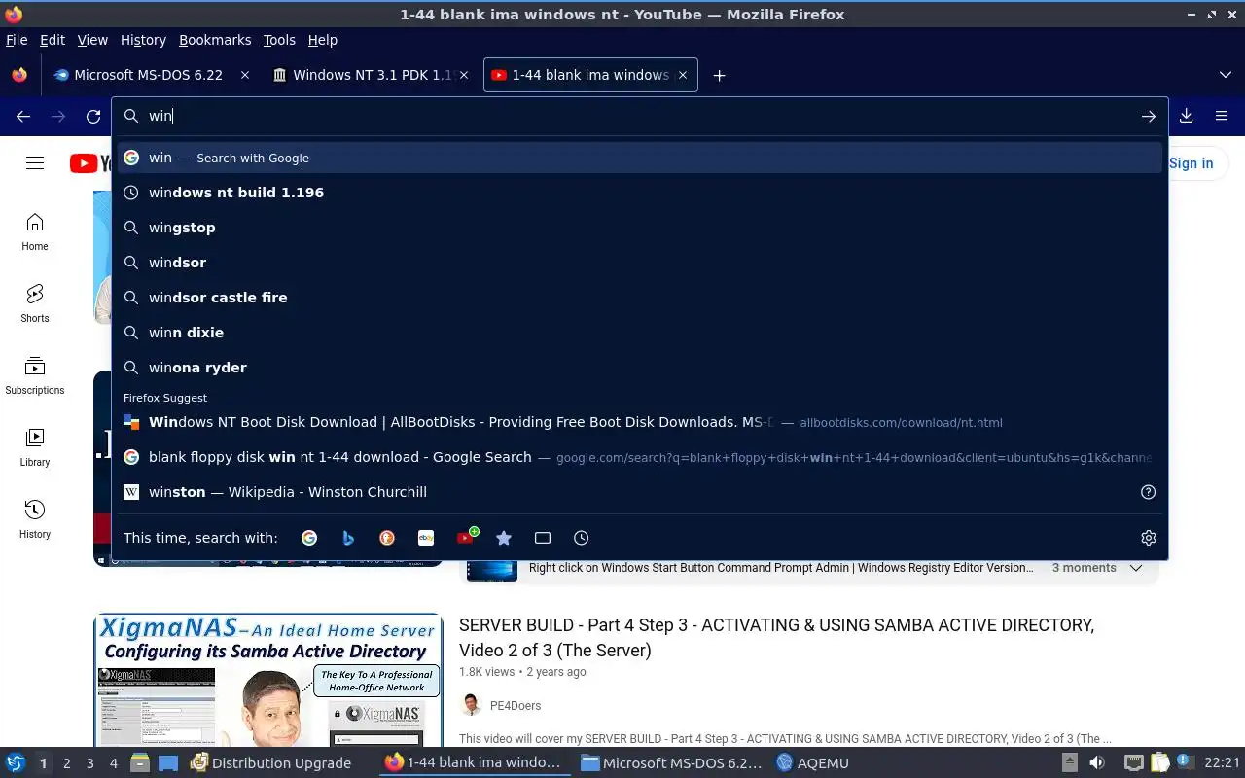Search this time with Bing icon
Screen dimensions: 1245x778
tap(348, 538)
